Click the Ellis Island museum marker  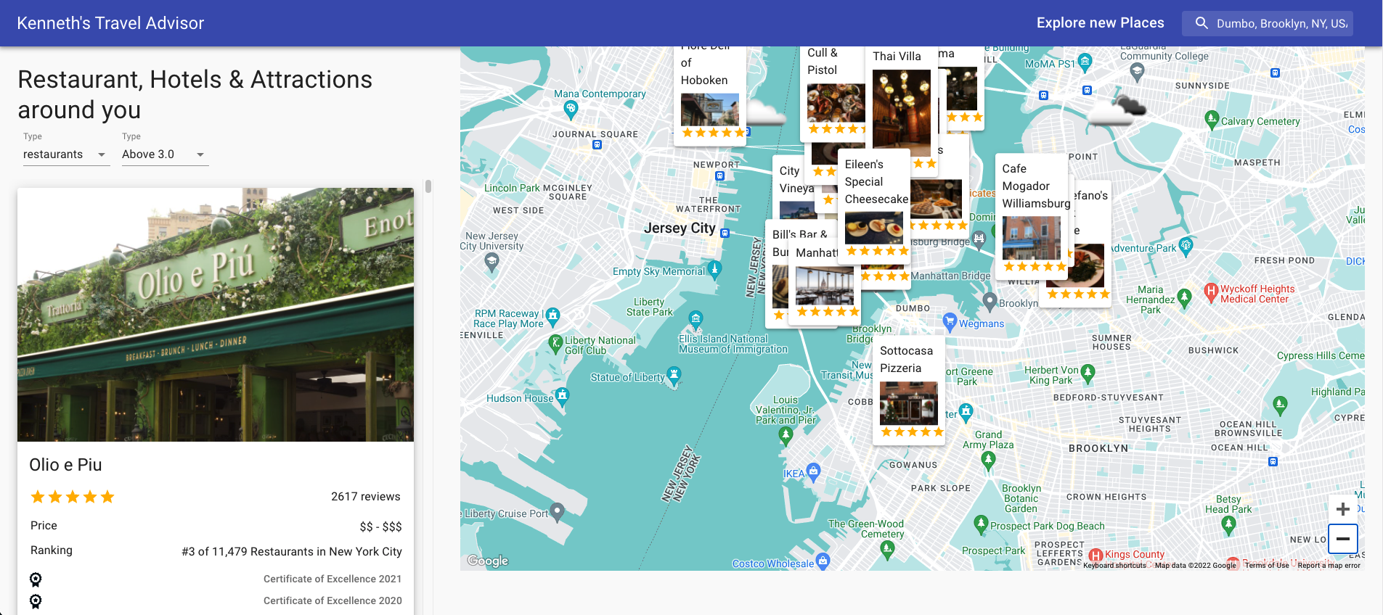pos(695,319)
